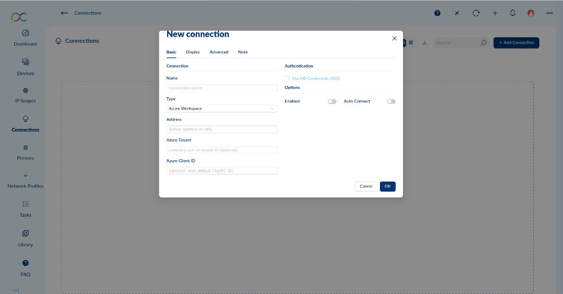Click the X tools icon in top bar
This screenshot has height=294, width=563.
coord(457,13)
